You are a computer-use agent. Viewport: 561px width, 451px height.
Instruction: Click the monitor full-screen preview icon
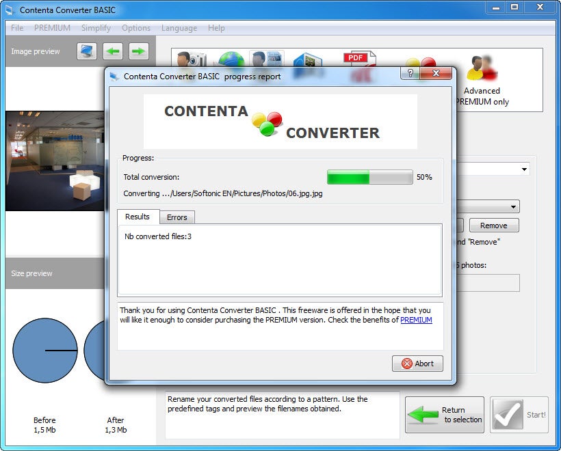[x=87, y=51]
